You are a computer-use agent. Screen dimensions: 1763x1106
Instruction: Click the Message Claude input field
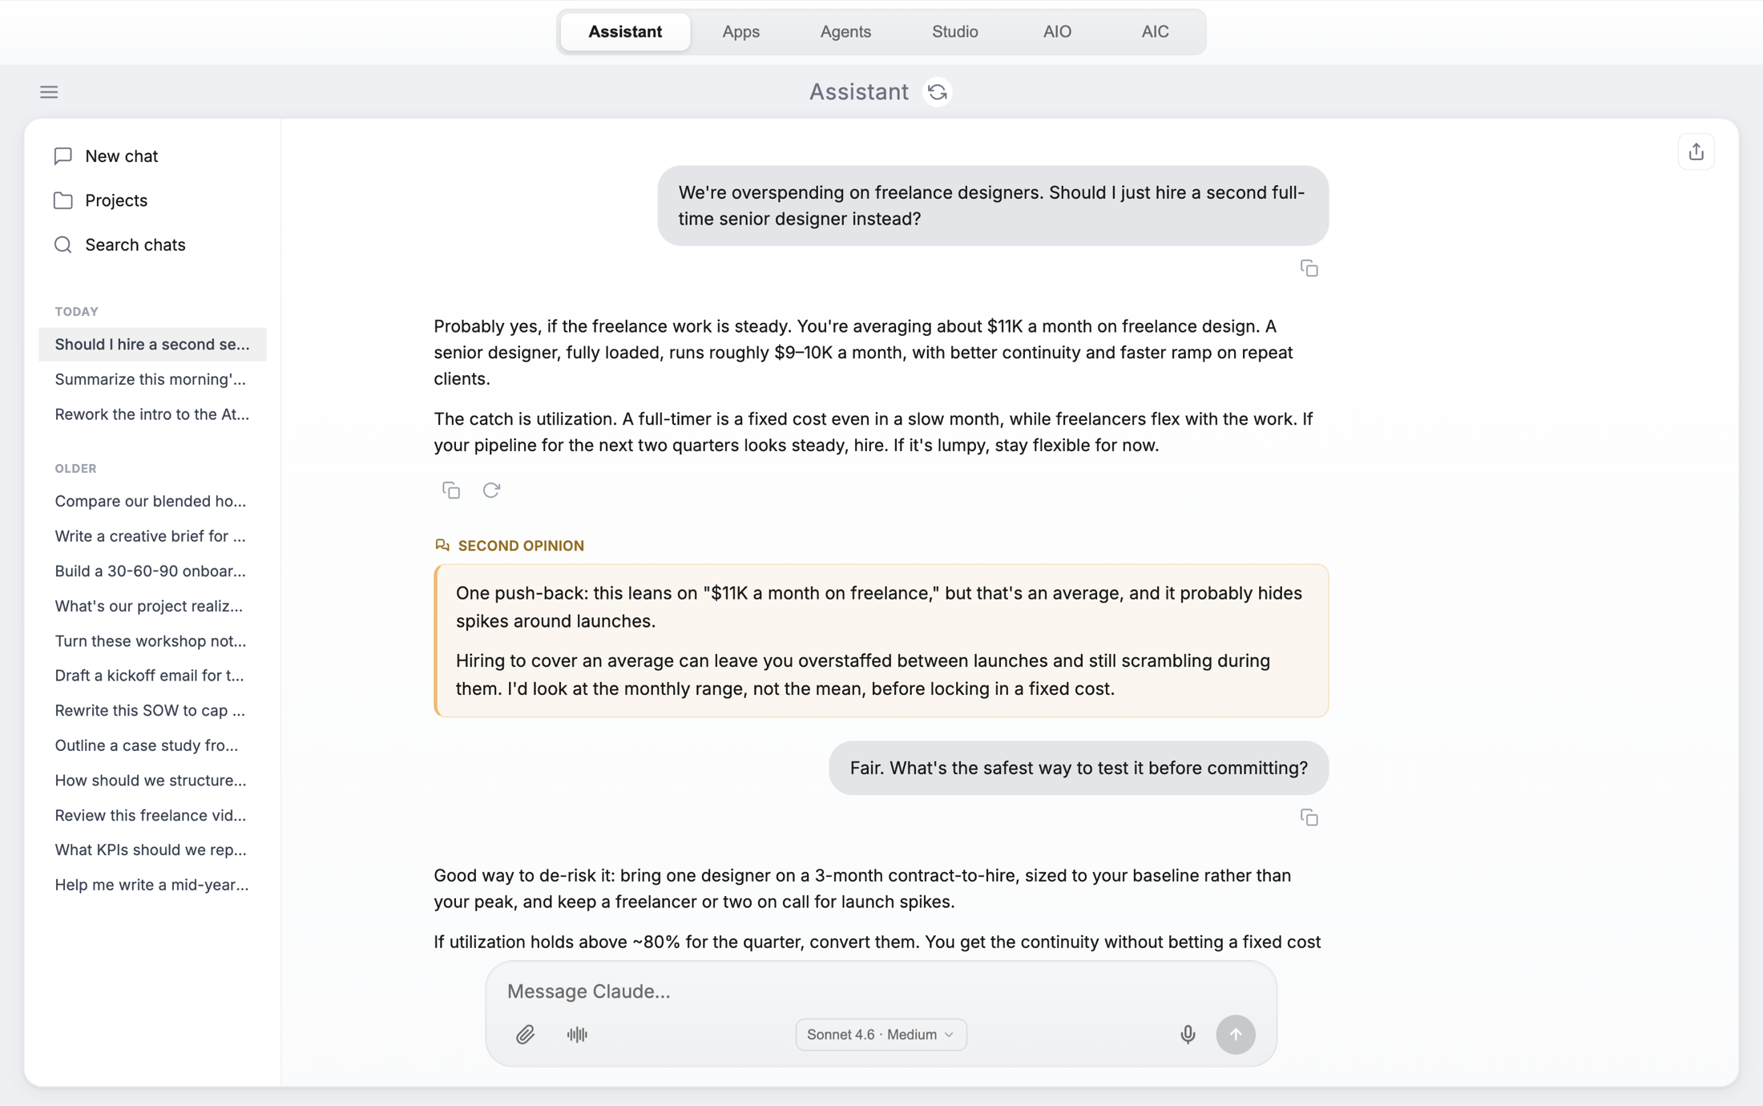click(881, 991)
